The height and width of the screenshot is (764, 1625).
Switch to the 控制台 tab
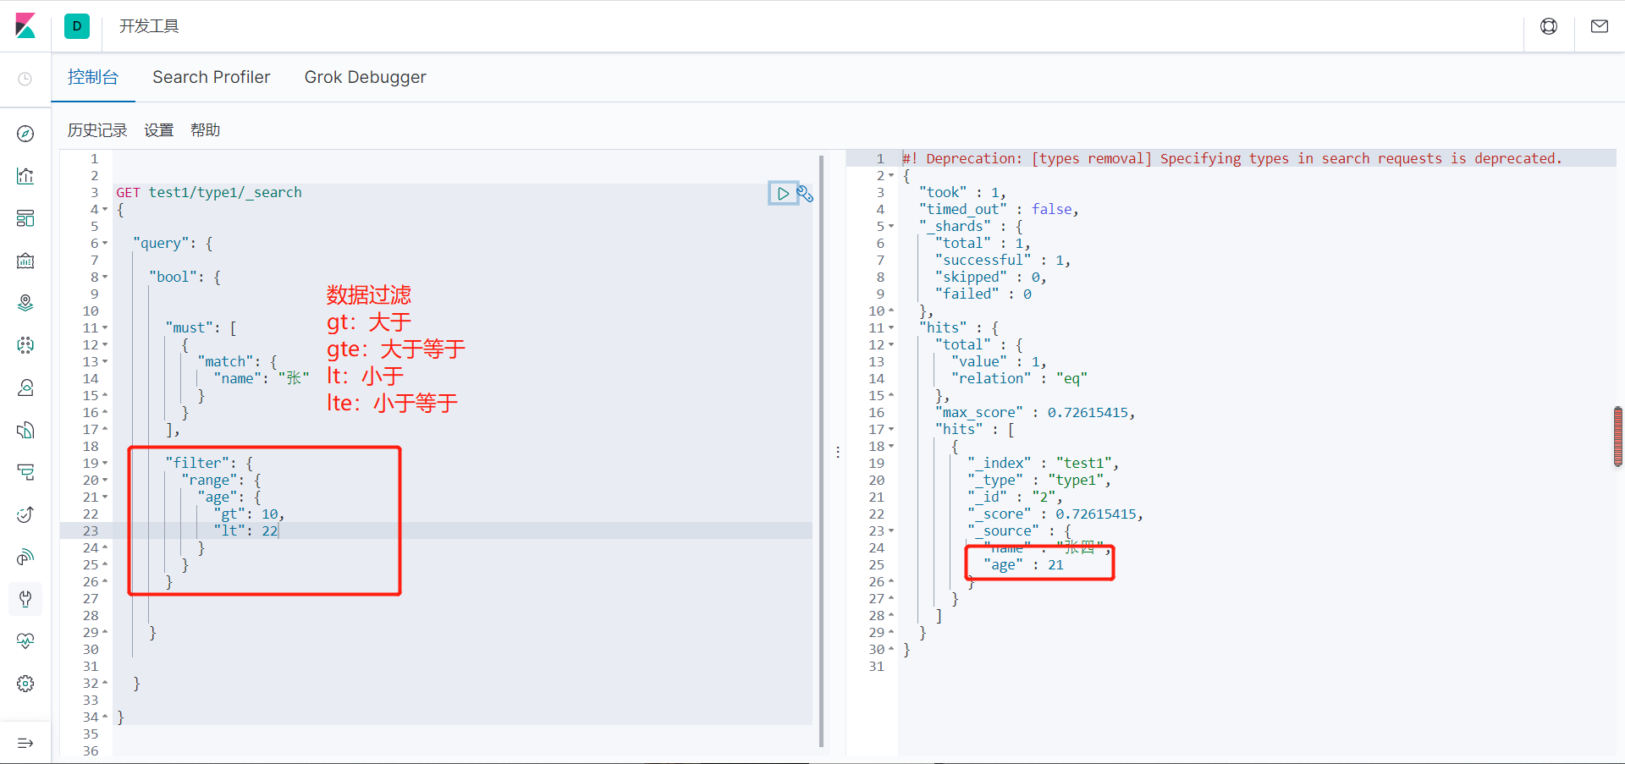click(93, 77)
